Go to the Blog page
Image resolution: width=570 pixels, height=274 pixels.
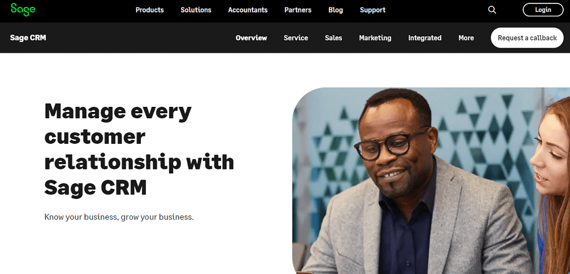coord(336,10)
